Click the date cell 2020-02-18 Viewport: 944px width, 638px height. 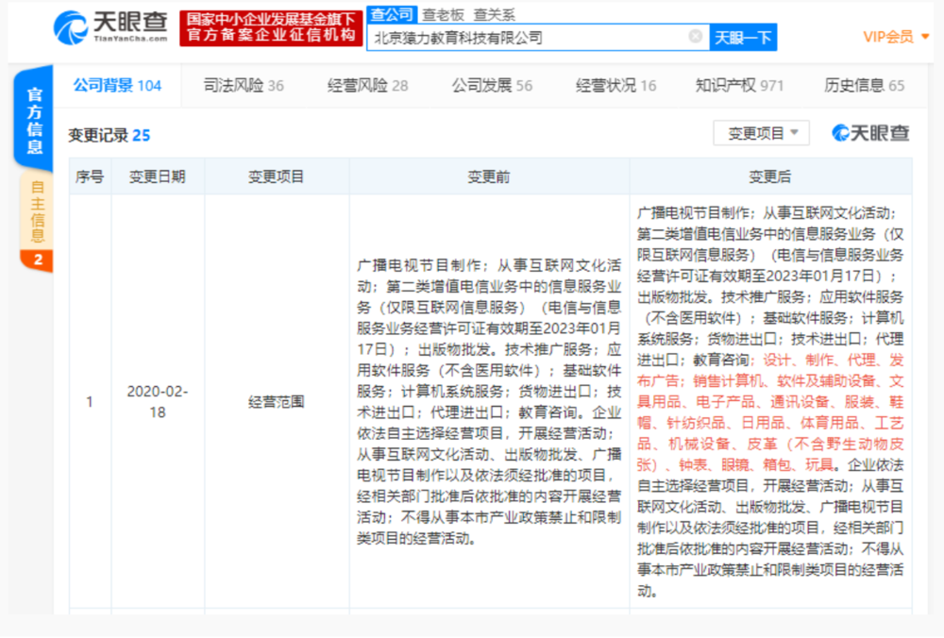(x=157, y=401)
